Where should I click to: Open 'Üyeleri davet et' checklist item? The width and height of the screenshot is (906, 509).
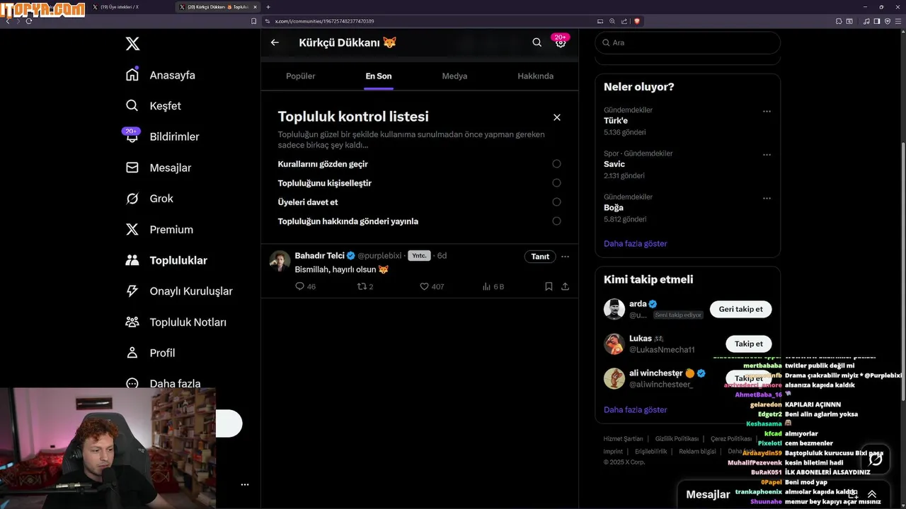pos(308,202)
